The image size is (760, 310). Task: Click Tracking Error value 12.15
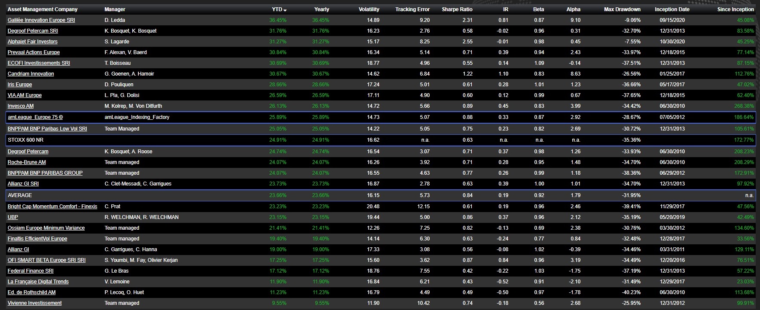[423, 207]
